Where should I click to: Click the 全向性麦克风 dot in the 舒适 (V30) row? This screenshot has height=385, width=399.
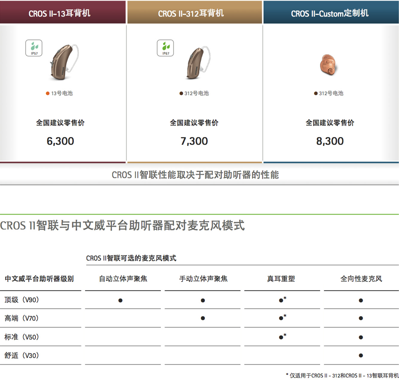361,355
